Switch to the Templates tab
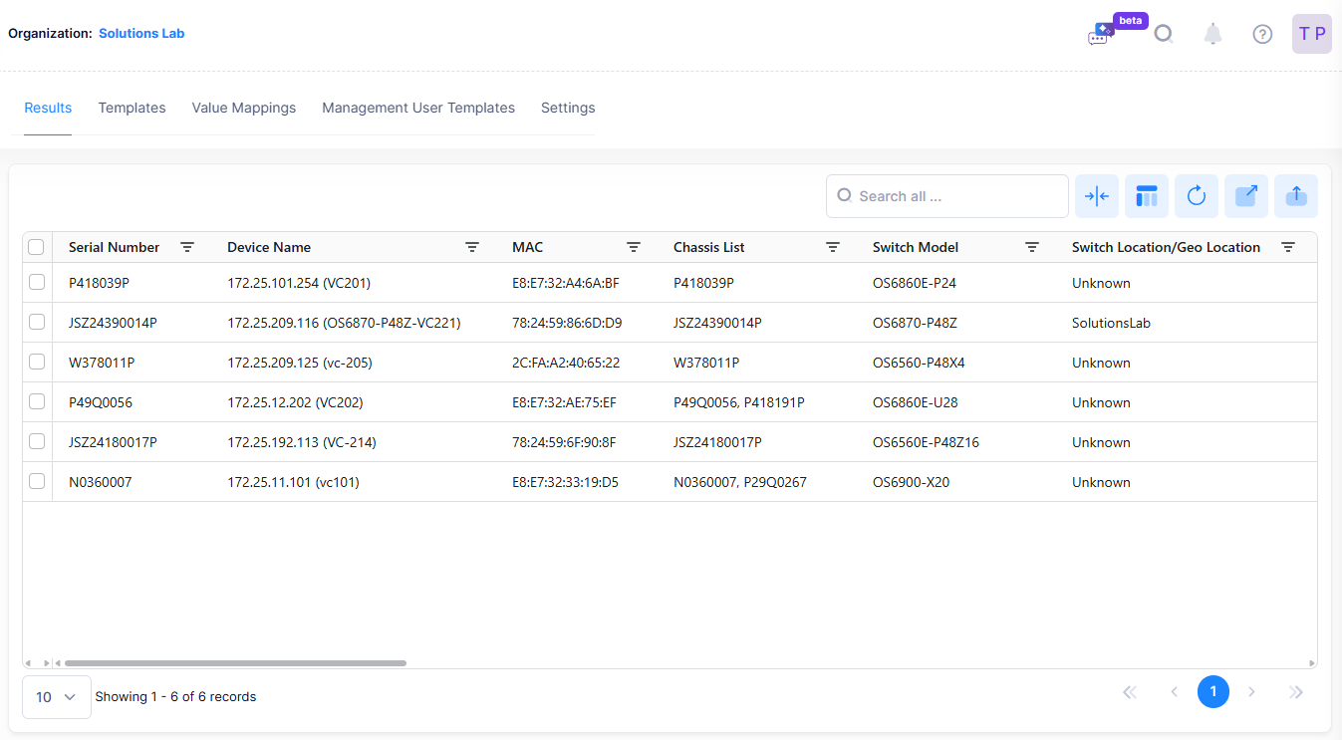This screenshot has height=740, width=1342. point(132,108)
